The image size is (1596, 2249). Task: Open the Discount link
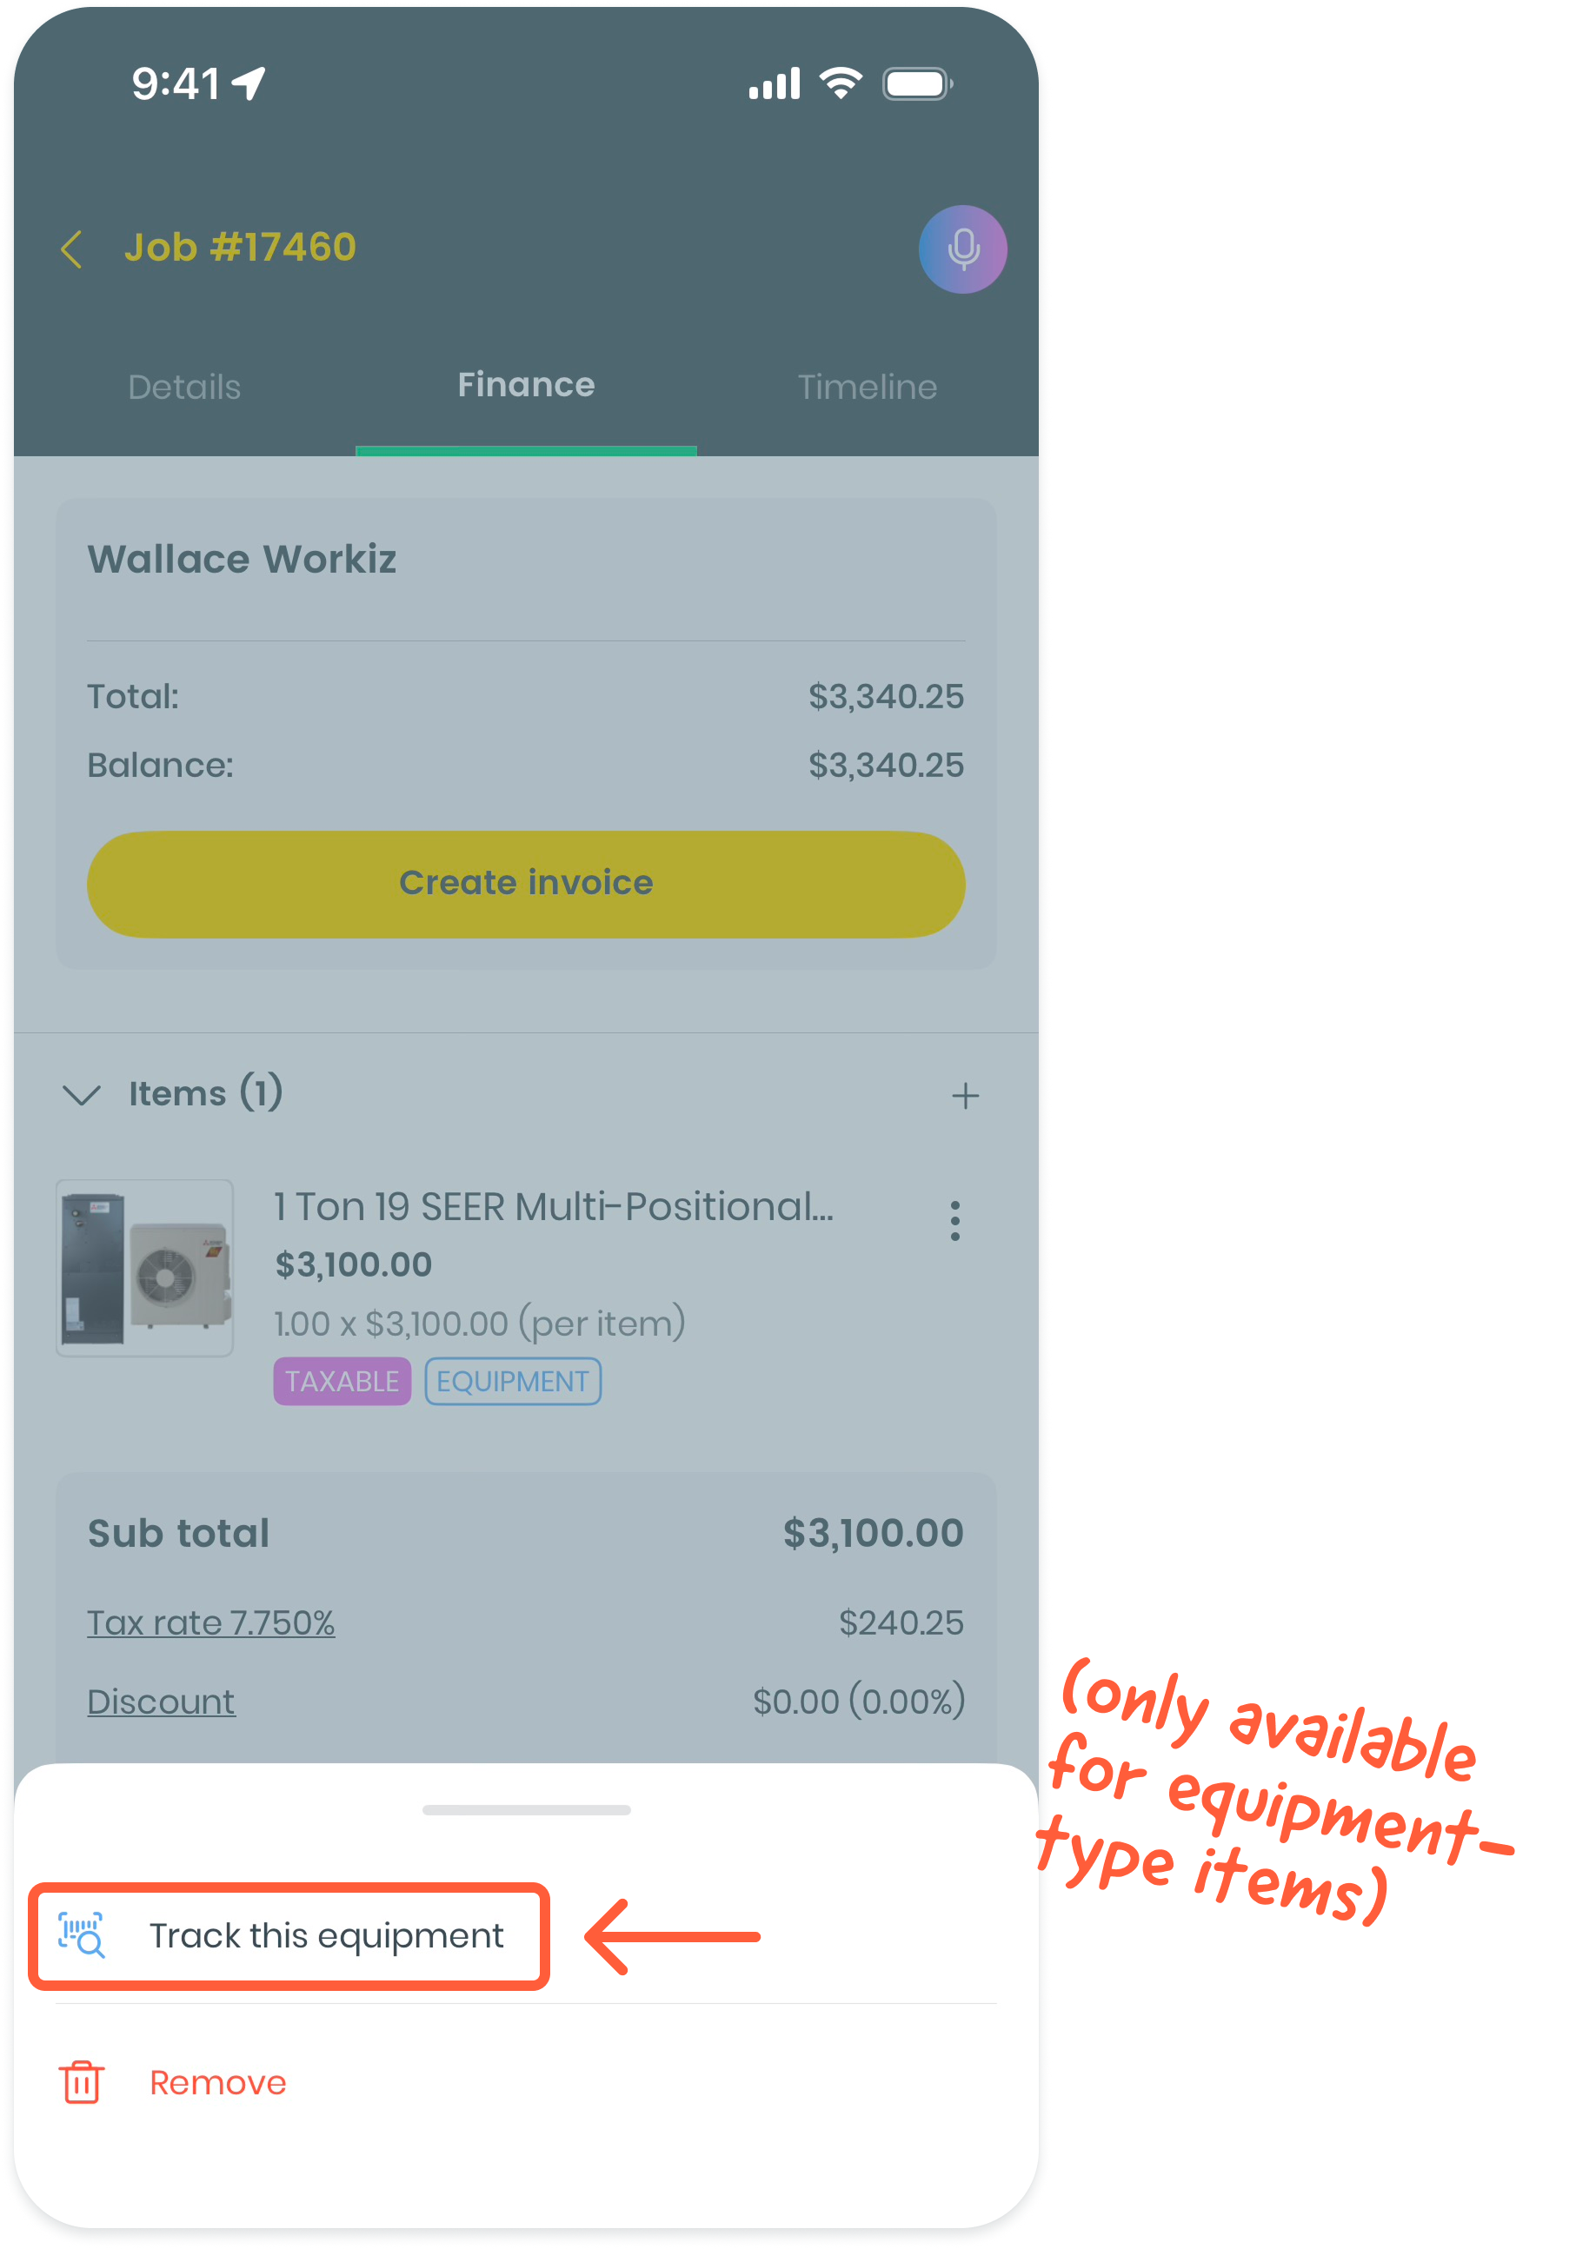point(161,1701)
